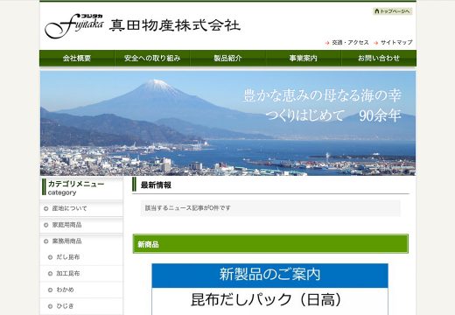The width and height of the screenshot is (455, 315).
Task: Click the arrow icon before 交通・アクセス
Action: 327,43
